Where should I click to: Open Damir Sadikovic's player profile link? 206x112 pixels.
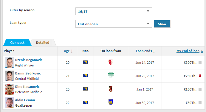28,73
